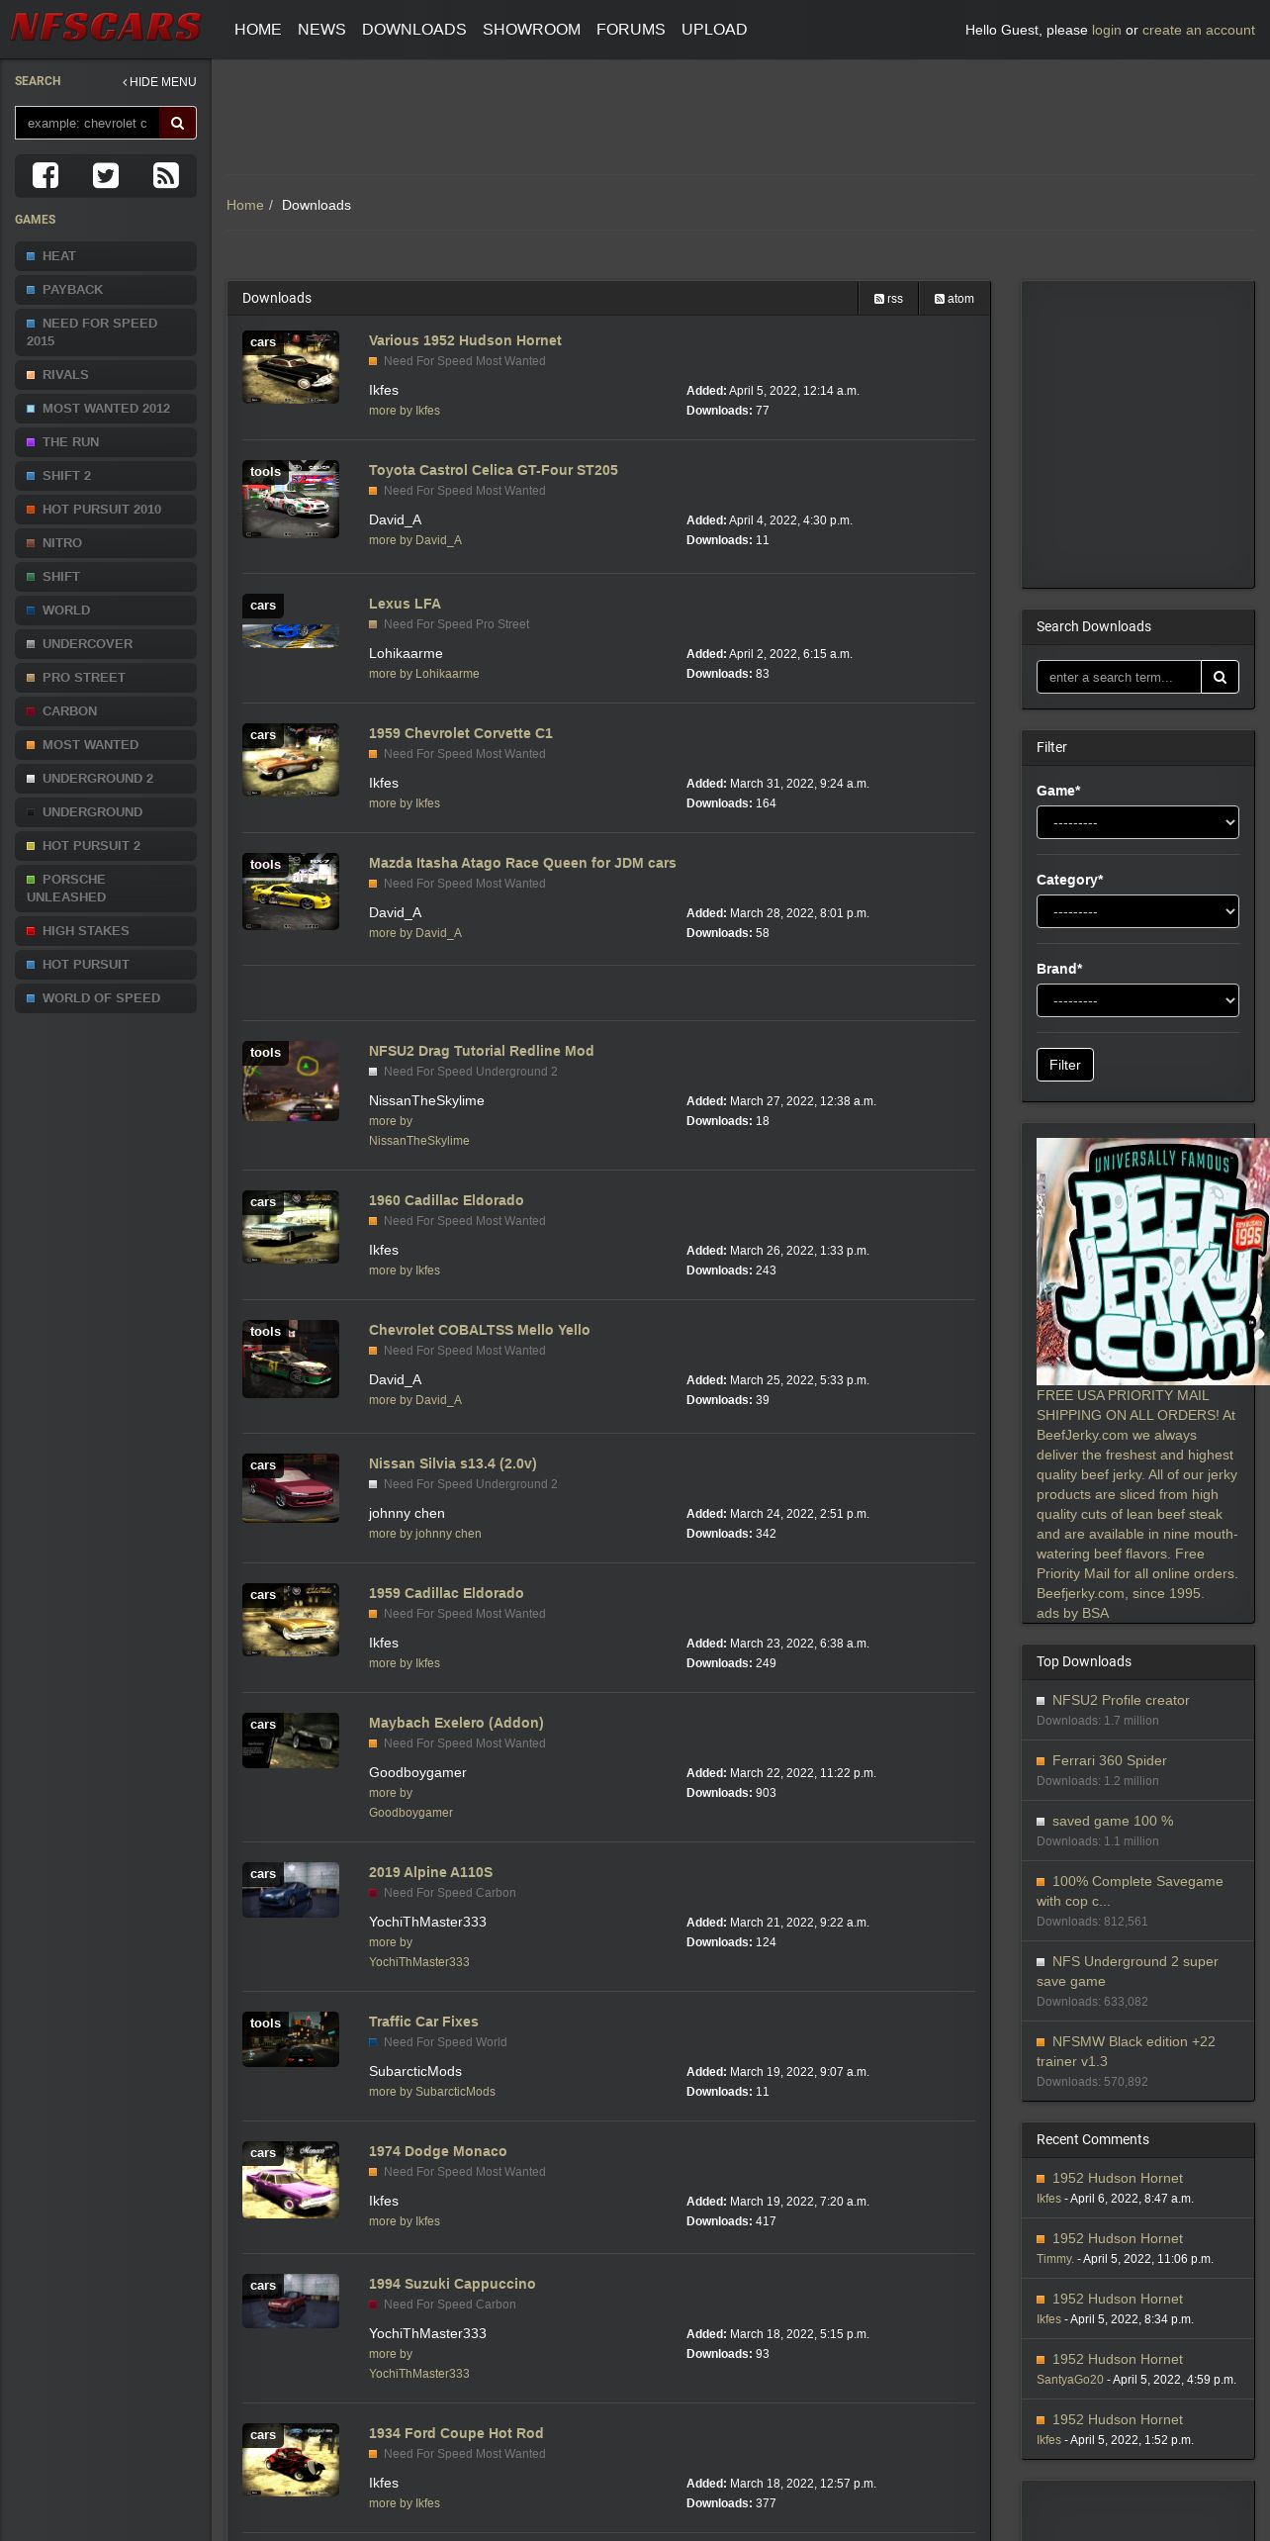Viewport: 1270px width, 2541px height.
Task: Go to Home breadcrumb link
Action: pos(244,205)
